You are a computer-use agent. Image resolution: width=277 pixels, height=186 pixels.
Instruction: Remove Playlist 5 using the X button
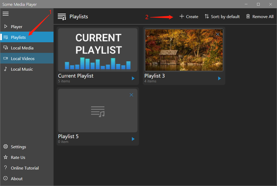click(131, 95)
